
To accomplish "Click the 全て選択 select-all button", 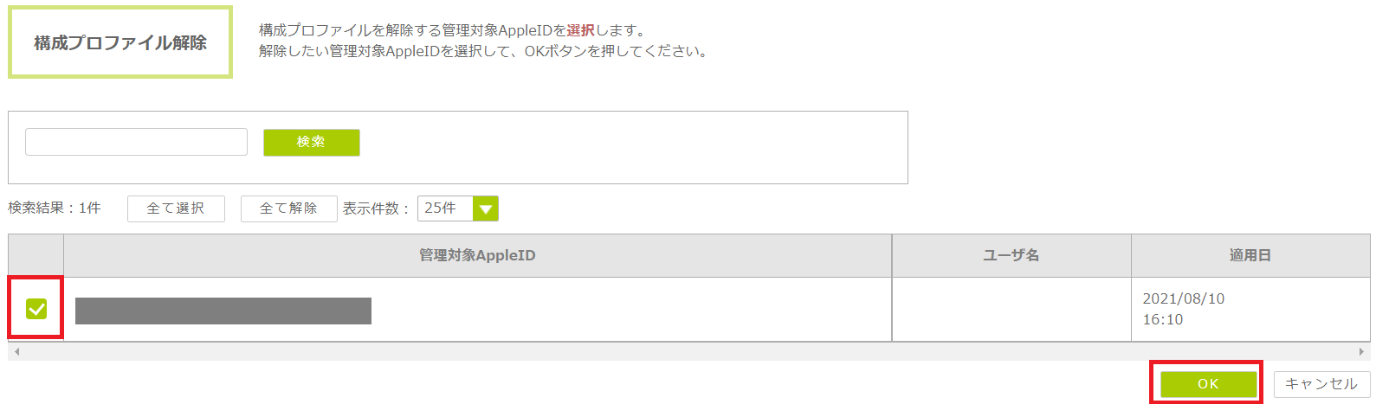I will tap(176, 208).
